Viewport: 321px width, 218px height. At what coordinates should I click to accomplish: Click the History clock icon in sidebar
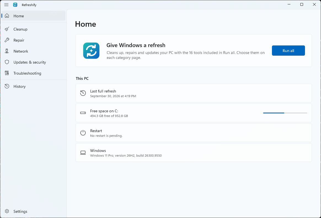pos(7,86)
